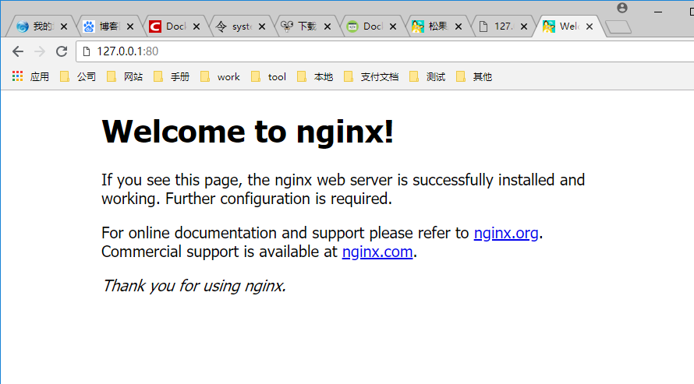This screenshot has height=384, width=694.
Task: Open the tool bookmarks folder
Action: pyautogui.click(x=269, y=77)
